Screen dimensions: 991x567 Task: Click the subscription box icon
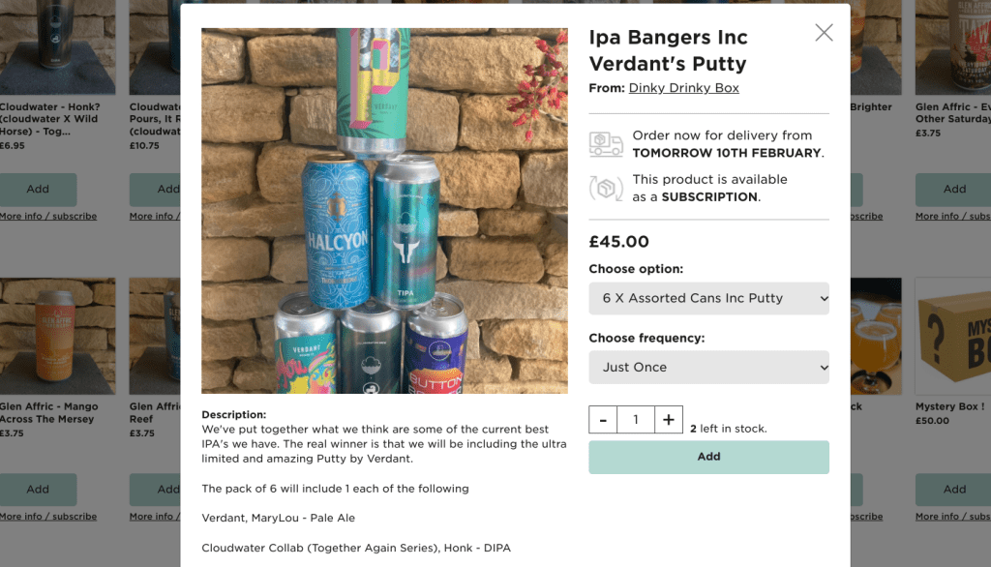pos(606,189)
